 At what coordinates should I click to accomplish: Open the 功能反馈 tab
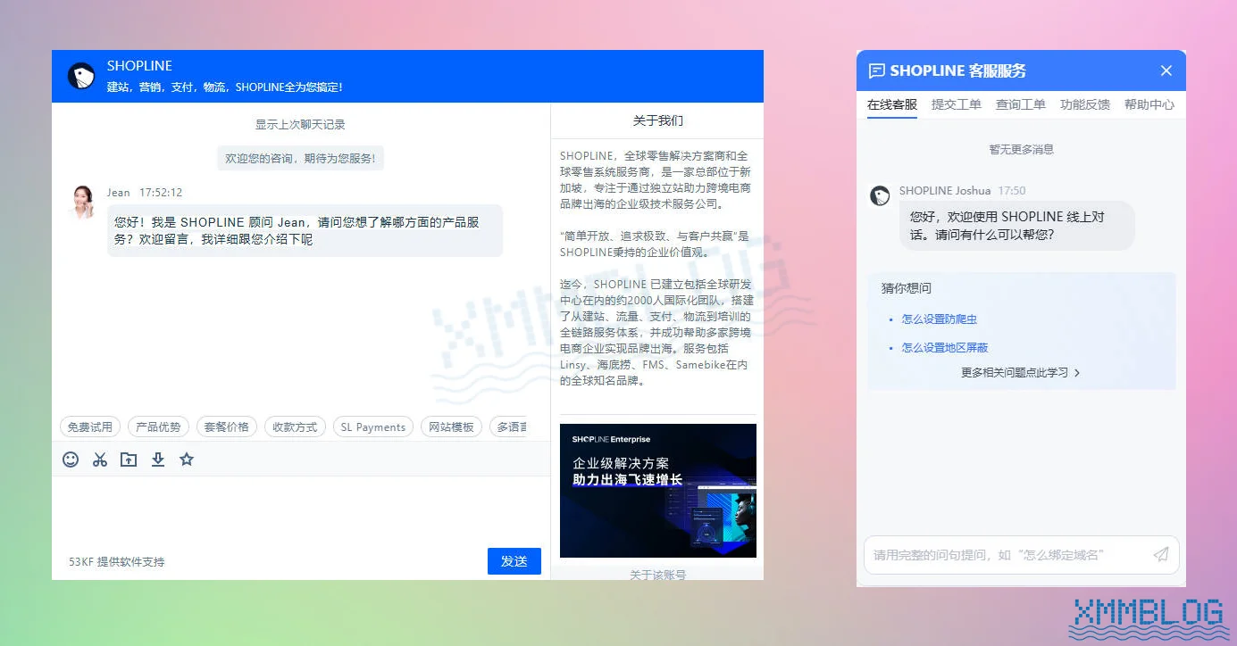click(x=1085, y=104)
